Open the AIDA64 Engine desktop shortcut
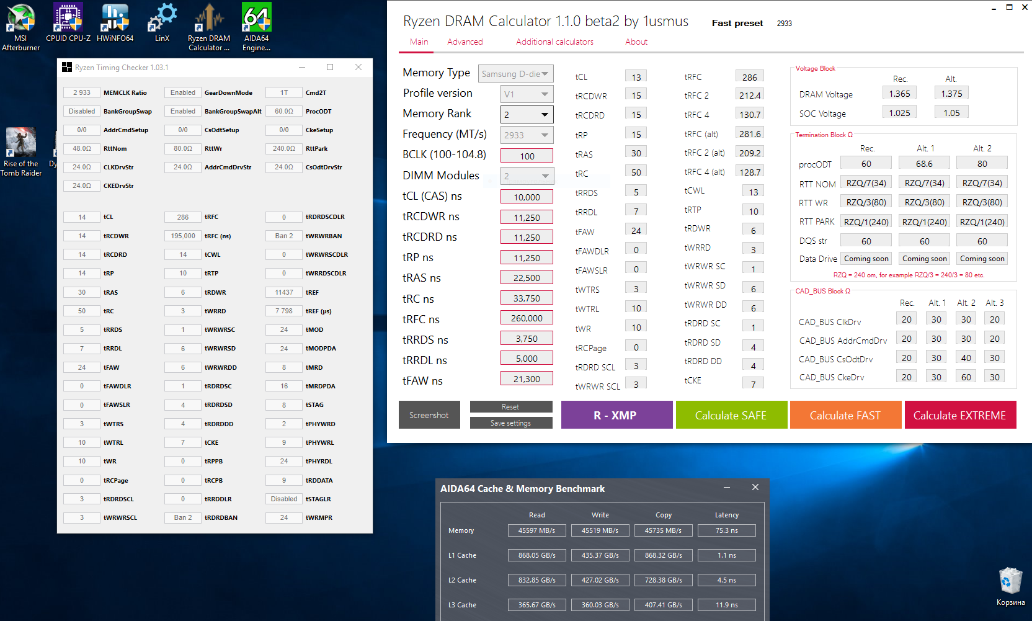 [256, 27]
